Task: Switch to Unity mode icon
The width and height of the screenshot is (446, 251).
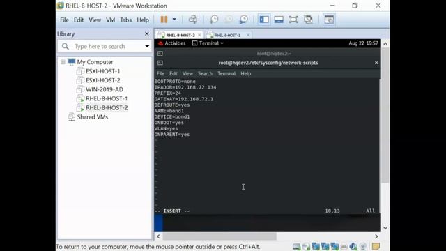Action: click(308, 20)
